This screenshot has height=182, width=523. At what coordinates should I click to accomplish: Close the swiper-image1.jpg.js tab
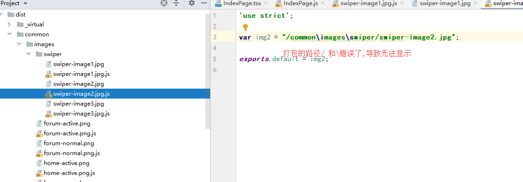[x=401, y=3]
